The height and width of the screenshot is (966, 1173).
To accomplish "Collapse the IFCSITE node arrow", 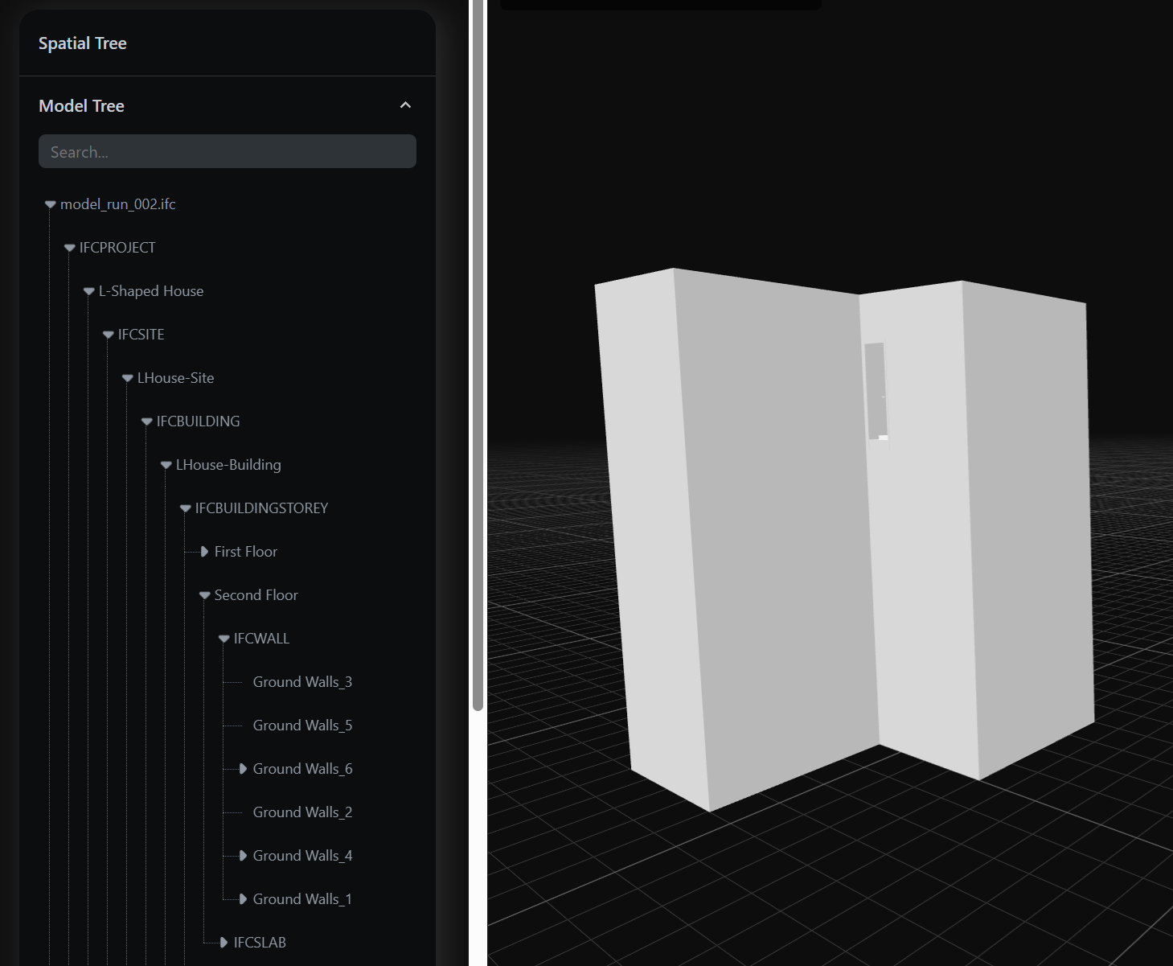I will [109, 335].
